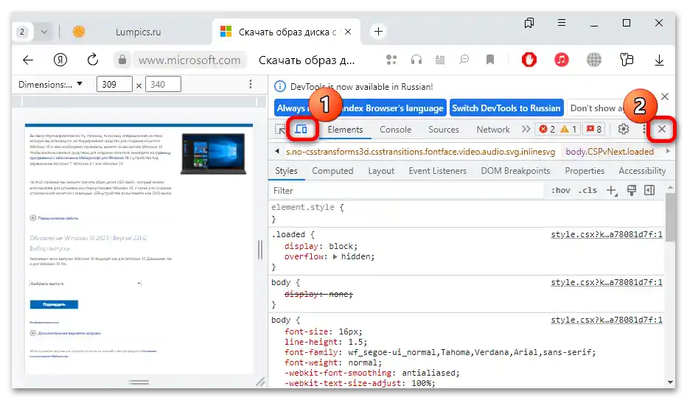Click the Don't show again button
Image resolution: width=687 pixels, height=400 pixels.
click(x=596, y=108)
